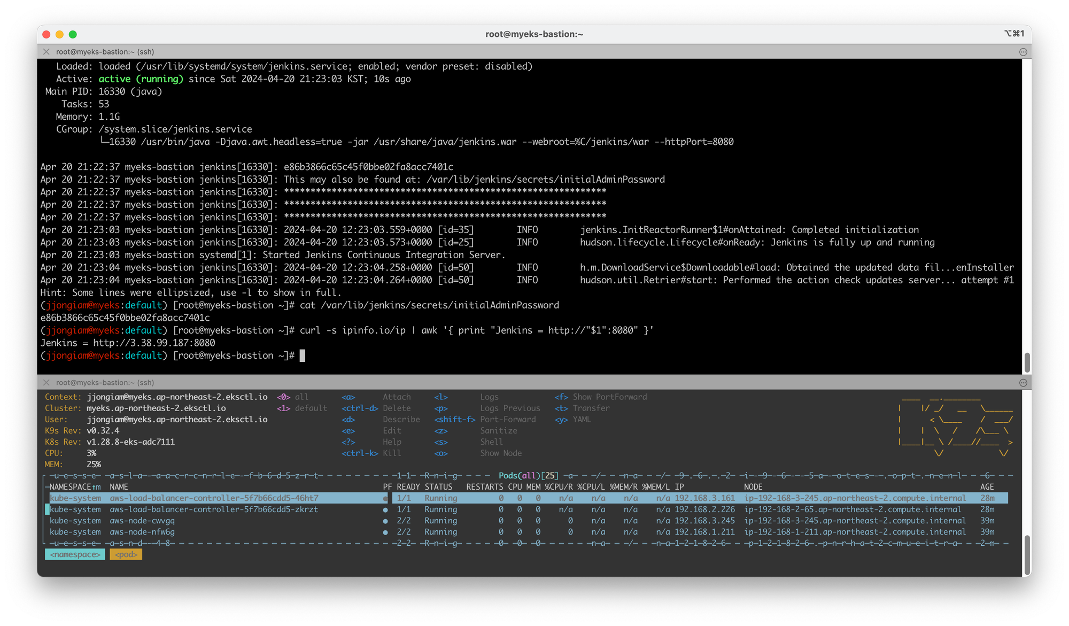Click port-forward dot for aws-node-nfw6g pod

coord(385,532)
